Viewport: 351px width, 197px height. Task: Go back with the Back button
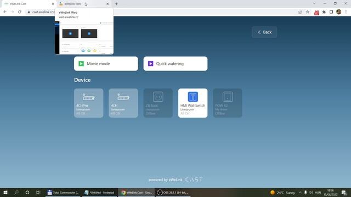(x=264, y=32)
